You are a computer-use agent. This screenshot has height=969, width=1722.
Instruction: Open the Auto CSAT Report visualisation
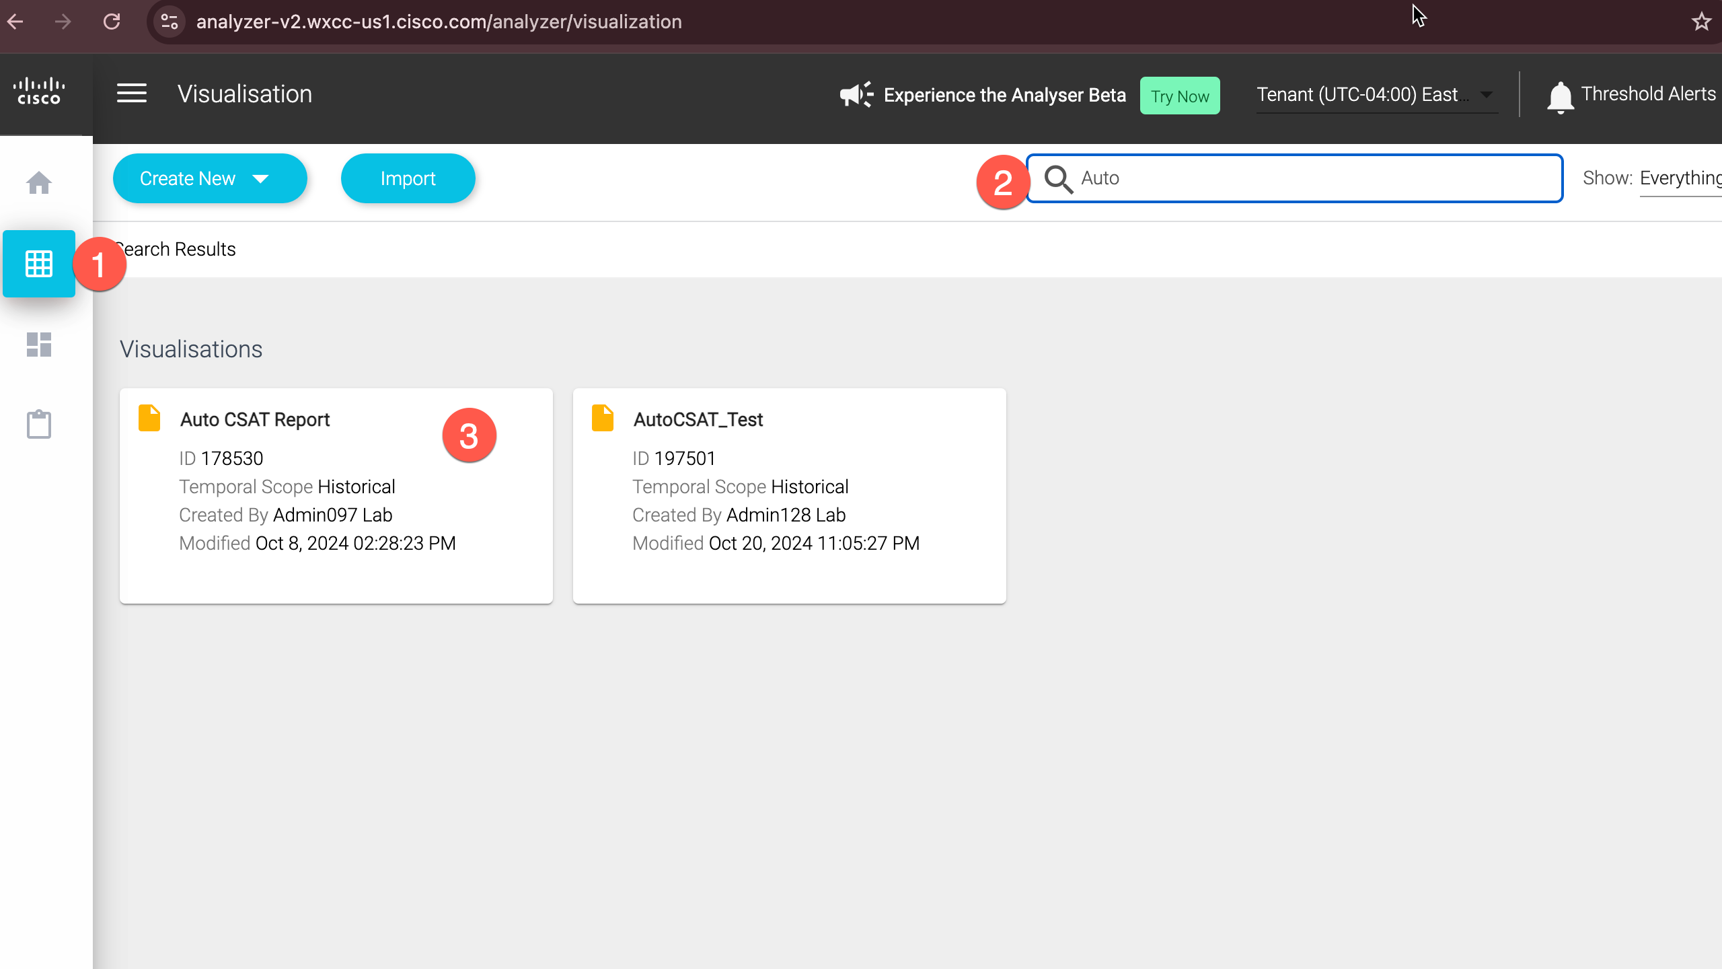pos(256,420)
